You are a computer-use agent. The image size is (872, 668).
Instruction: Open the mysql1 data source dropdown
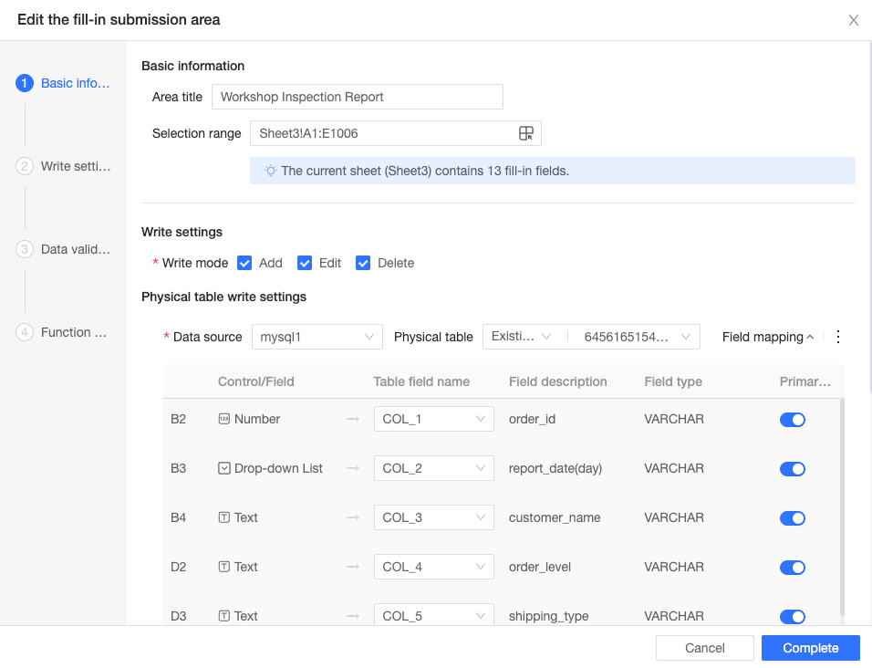[317, 337]
